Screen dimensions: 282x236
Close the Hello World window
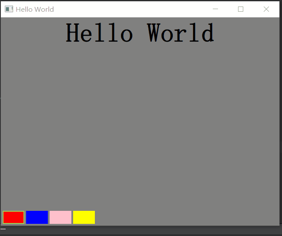(x=266, y=9)
